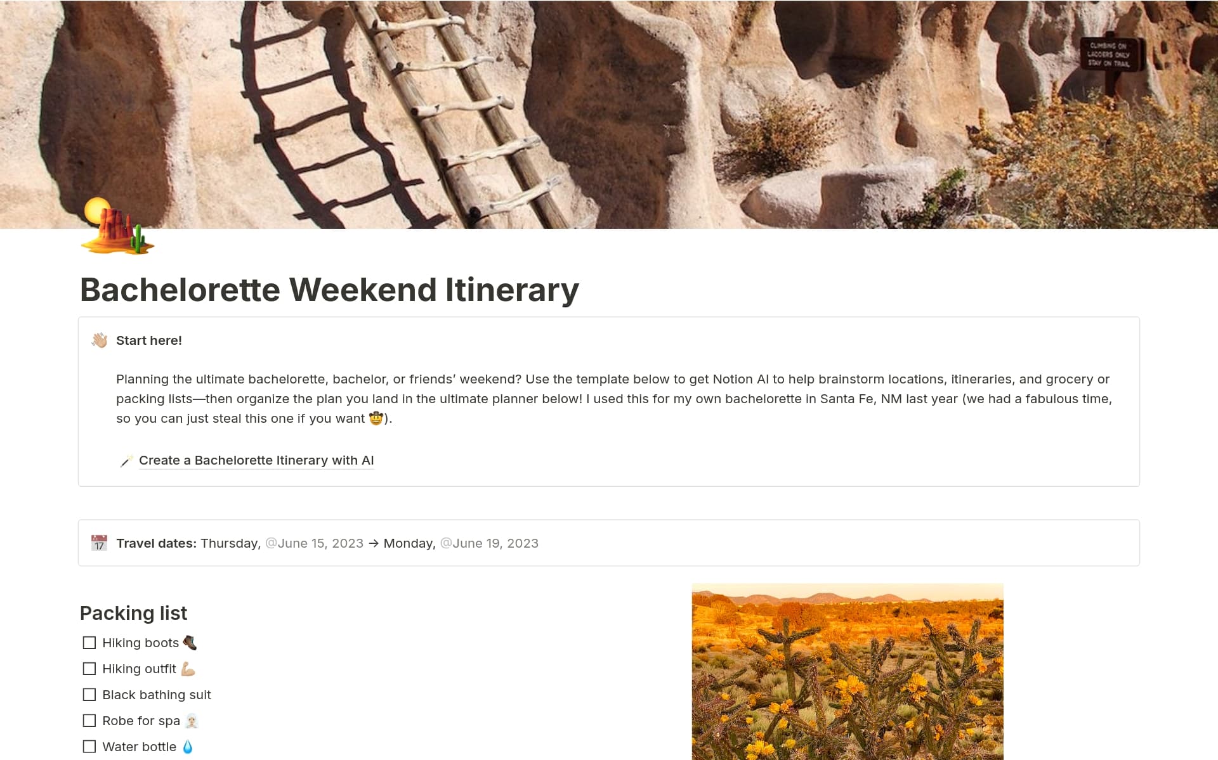Check the Hiking outfit checkbox
This screenshot has height=760, width=1218.
89,669
